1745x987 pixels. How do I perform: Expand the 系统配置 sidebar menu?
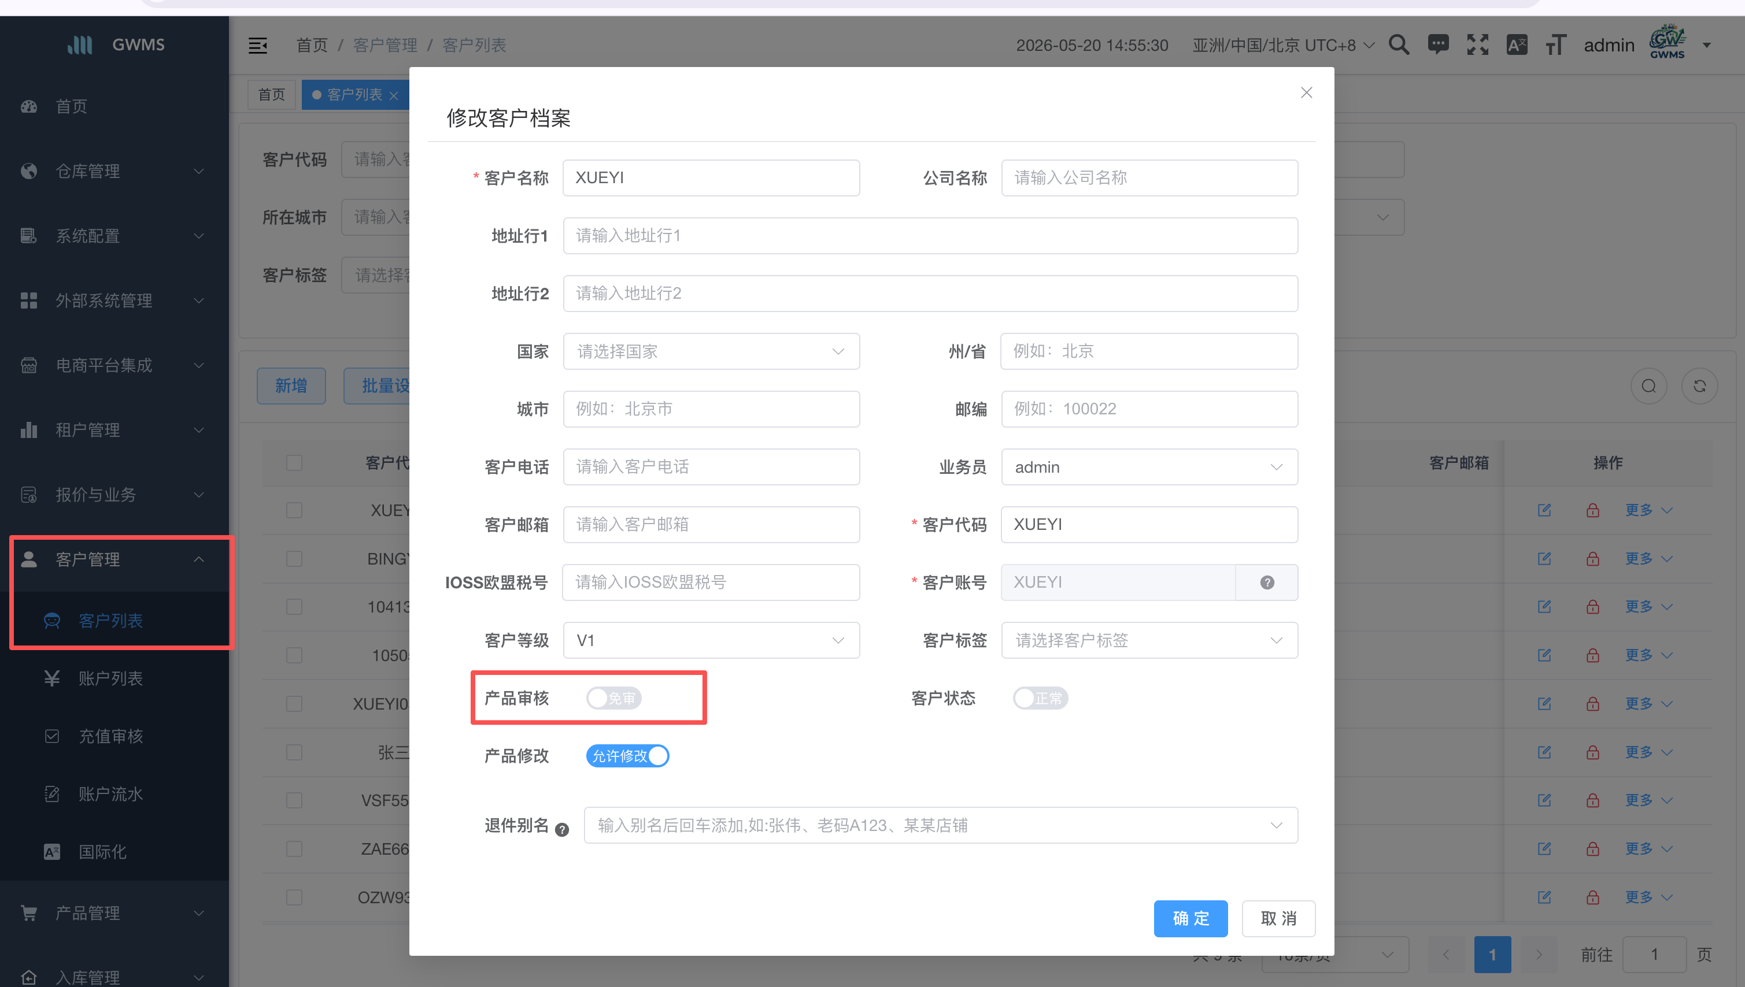[114, 236]
